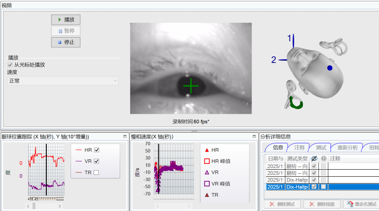Click the eye video frame
This screenshot has height=211, width=379.
click(191, 68)
